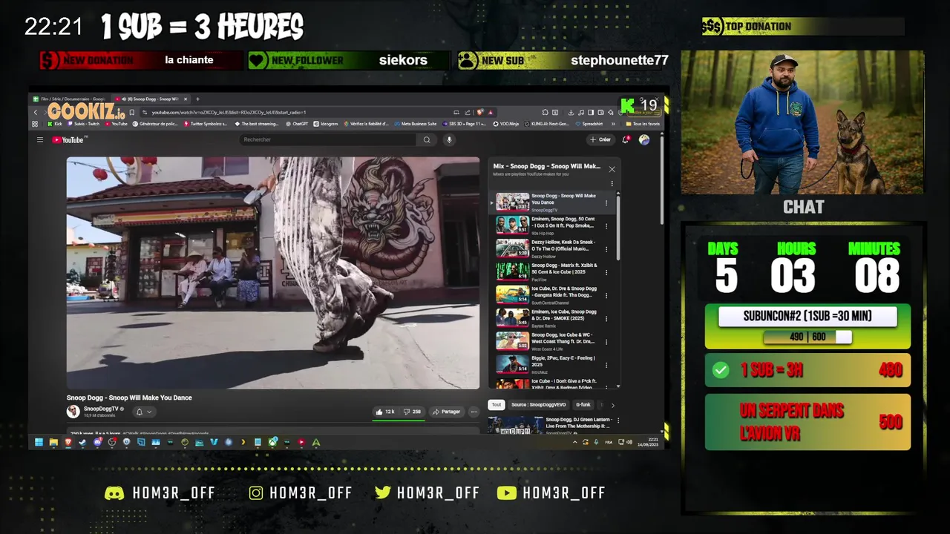Image resolution: width=950 pixels, height=534 pixels.
Task: Go back with the browser back arrow
Action: [x=36, y=112]
